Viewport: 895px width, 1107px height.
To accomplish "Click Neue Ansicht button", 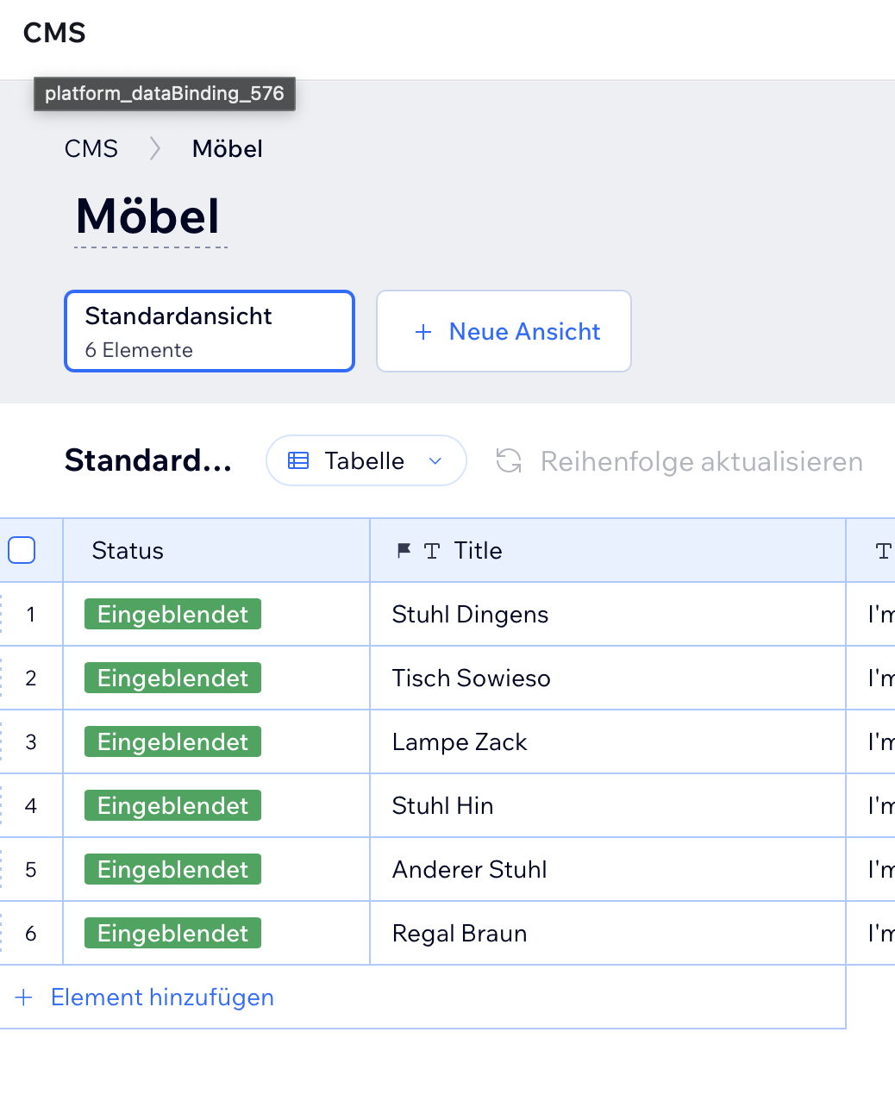I will tap(504, 331).
